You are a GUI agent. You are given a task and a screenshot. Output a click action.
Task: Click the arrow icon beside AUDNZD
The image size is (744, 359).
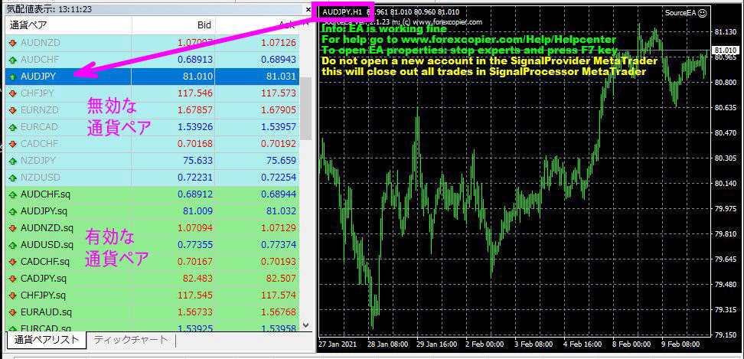13,42
